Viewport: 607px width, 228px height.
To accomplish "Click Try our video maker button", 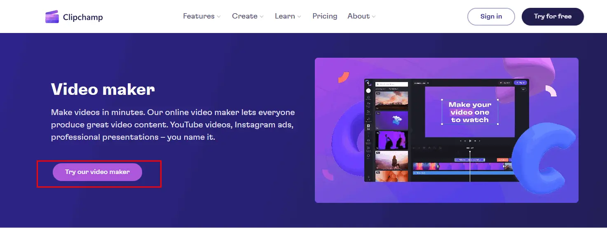I will (x=97, y=172).
